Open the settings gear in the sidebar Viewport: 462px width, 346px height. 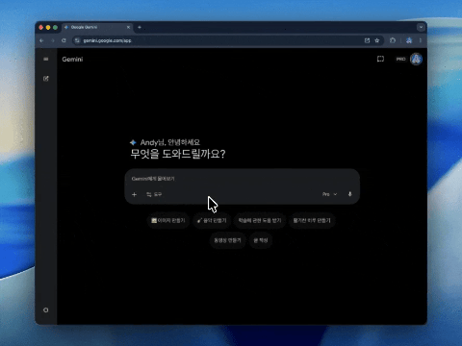(x=46, y=309)
